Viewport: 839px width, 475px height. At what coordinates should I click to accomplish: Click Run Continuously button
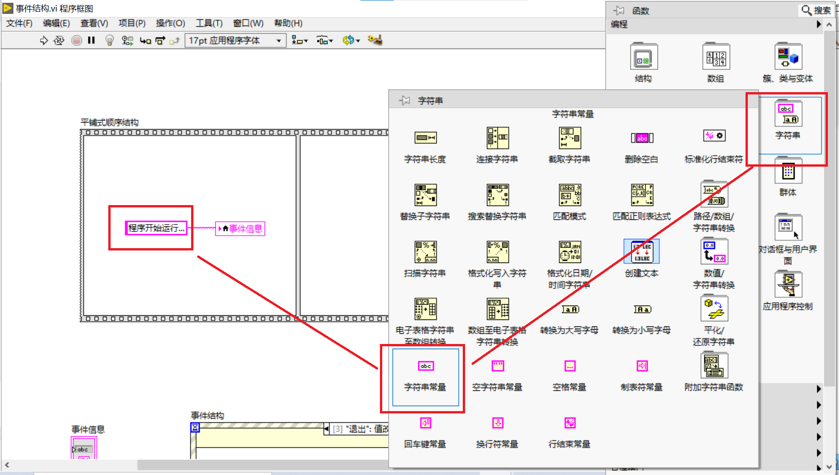[59, 41]
